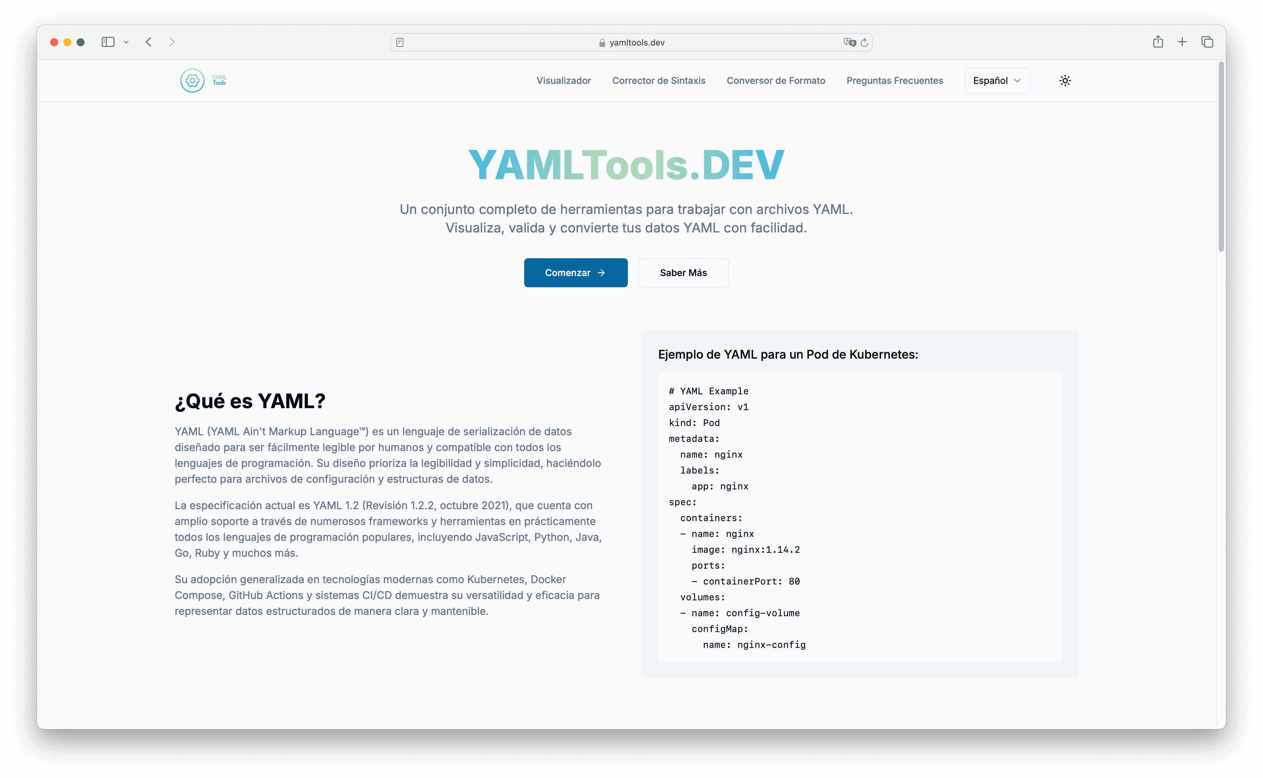Show the tab overview icon
1263x778 pixels.
coord(1207,42)
